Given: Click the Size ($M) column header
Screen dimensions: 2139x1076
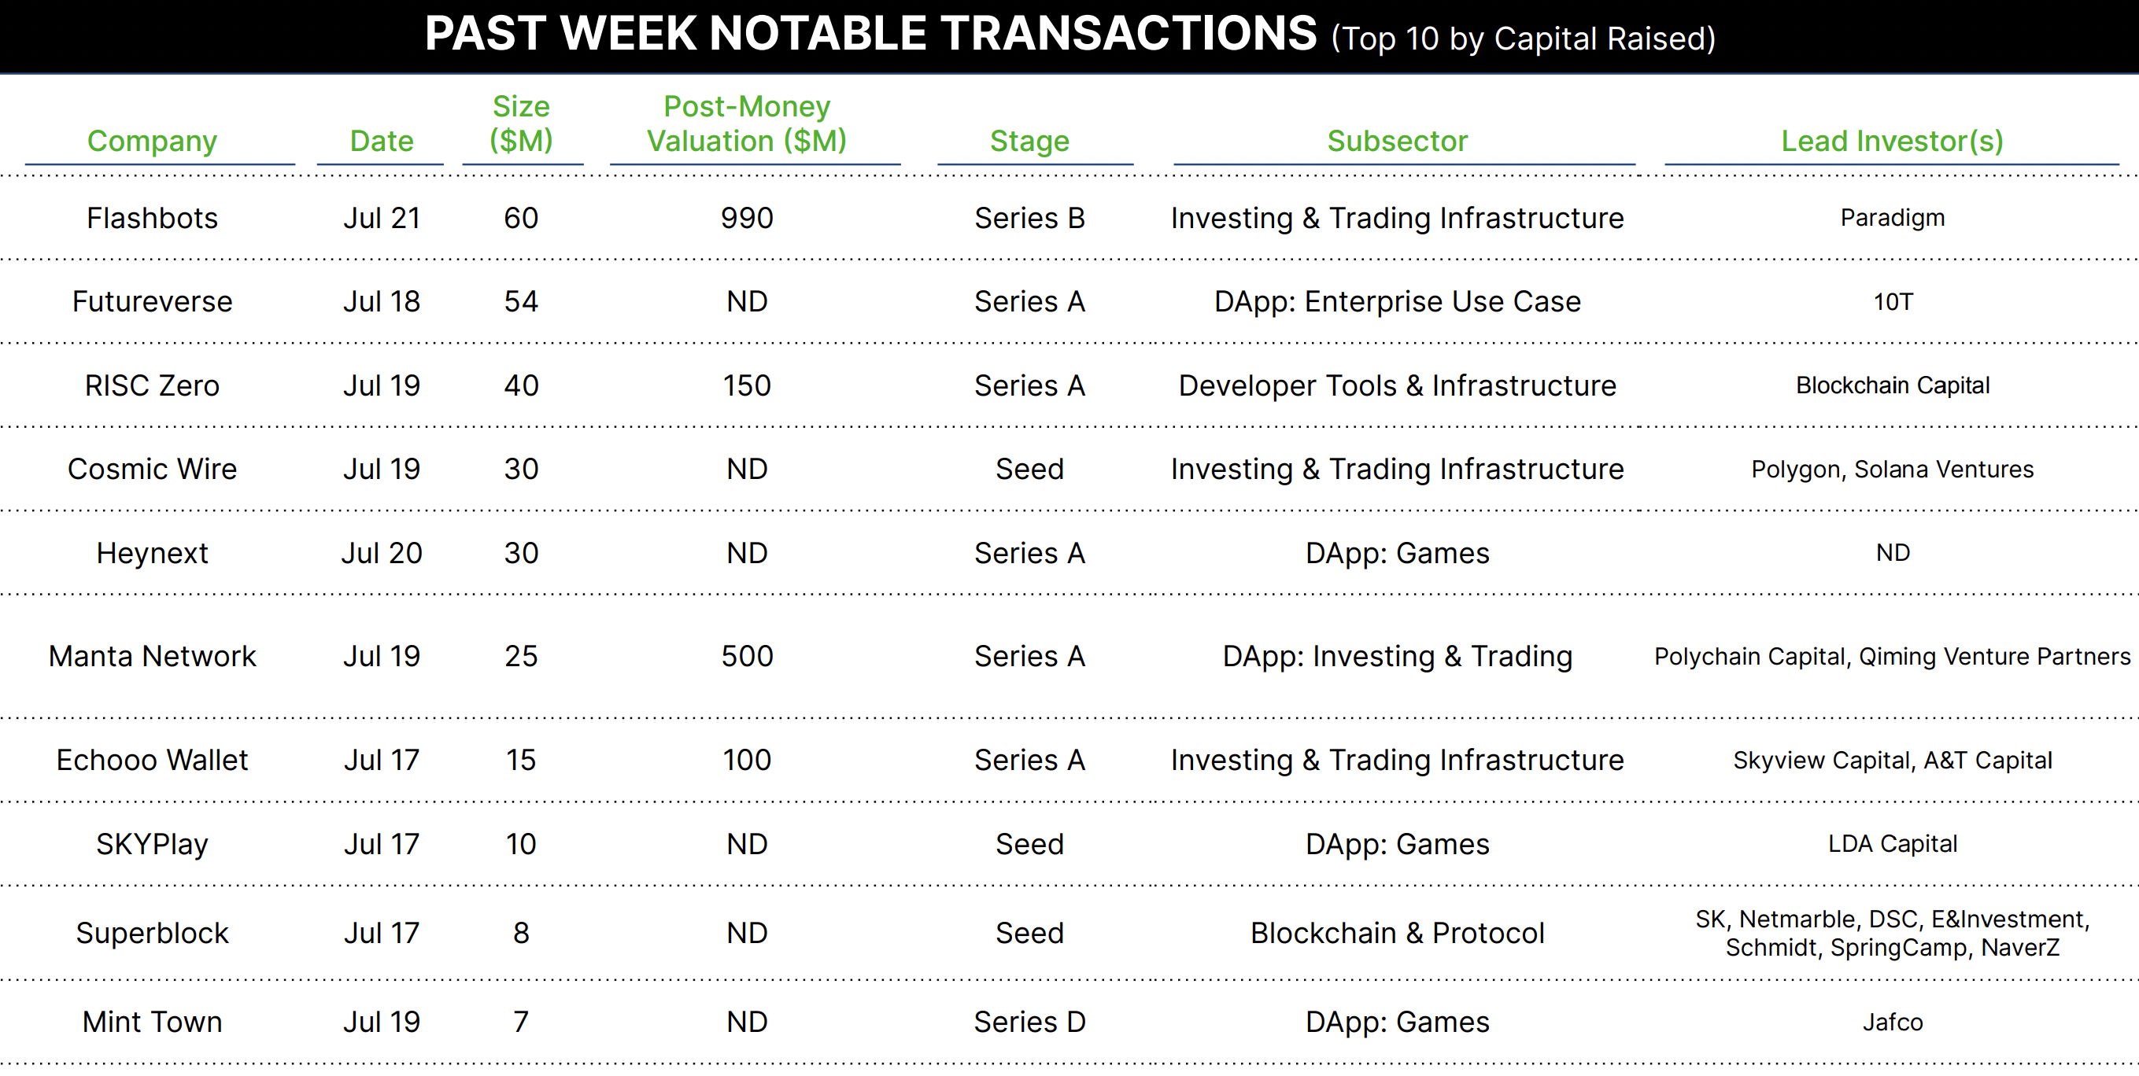Looking at the screenshot, I should point(521,123).
